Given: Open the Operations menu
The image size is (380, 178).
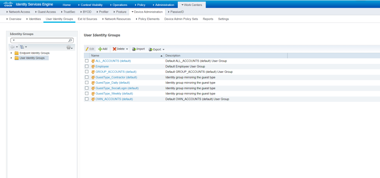Looking at the screenshot, I should (x=118, y=5).
